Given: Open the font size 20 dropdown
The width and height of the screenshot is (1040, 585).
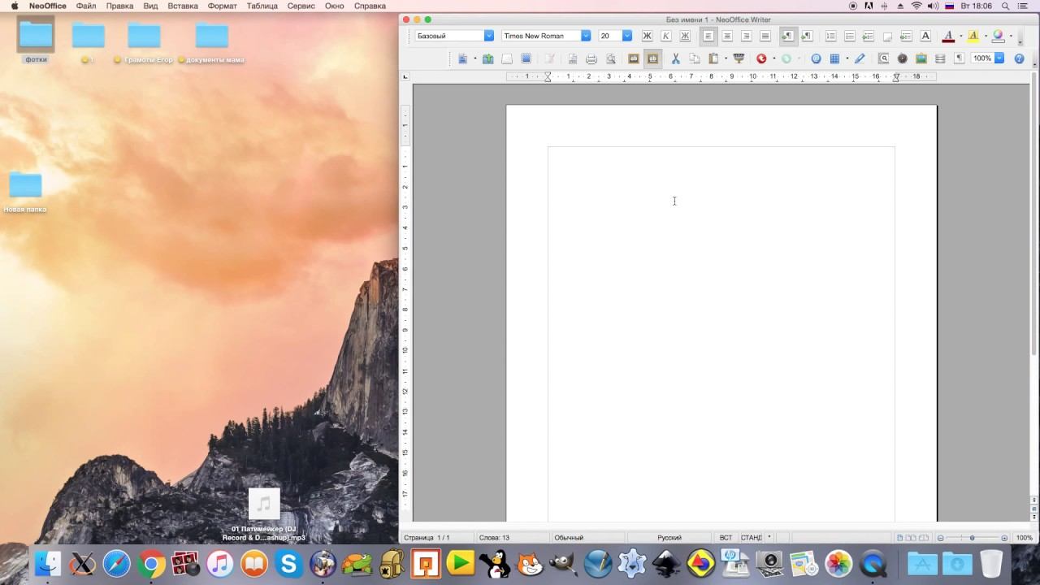Looking at the screenshot, I should tap(626, 36).
